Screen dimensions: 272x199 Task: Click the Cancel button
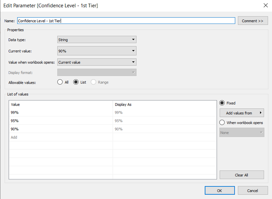[252, 191]
